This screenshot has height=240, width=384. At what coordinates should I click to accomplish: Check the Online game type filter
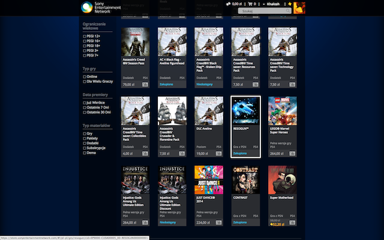(x=85, y=77)
